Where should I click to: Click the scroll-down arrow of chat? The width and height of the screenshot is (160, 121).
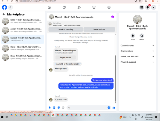point(115,103)
